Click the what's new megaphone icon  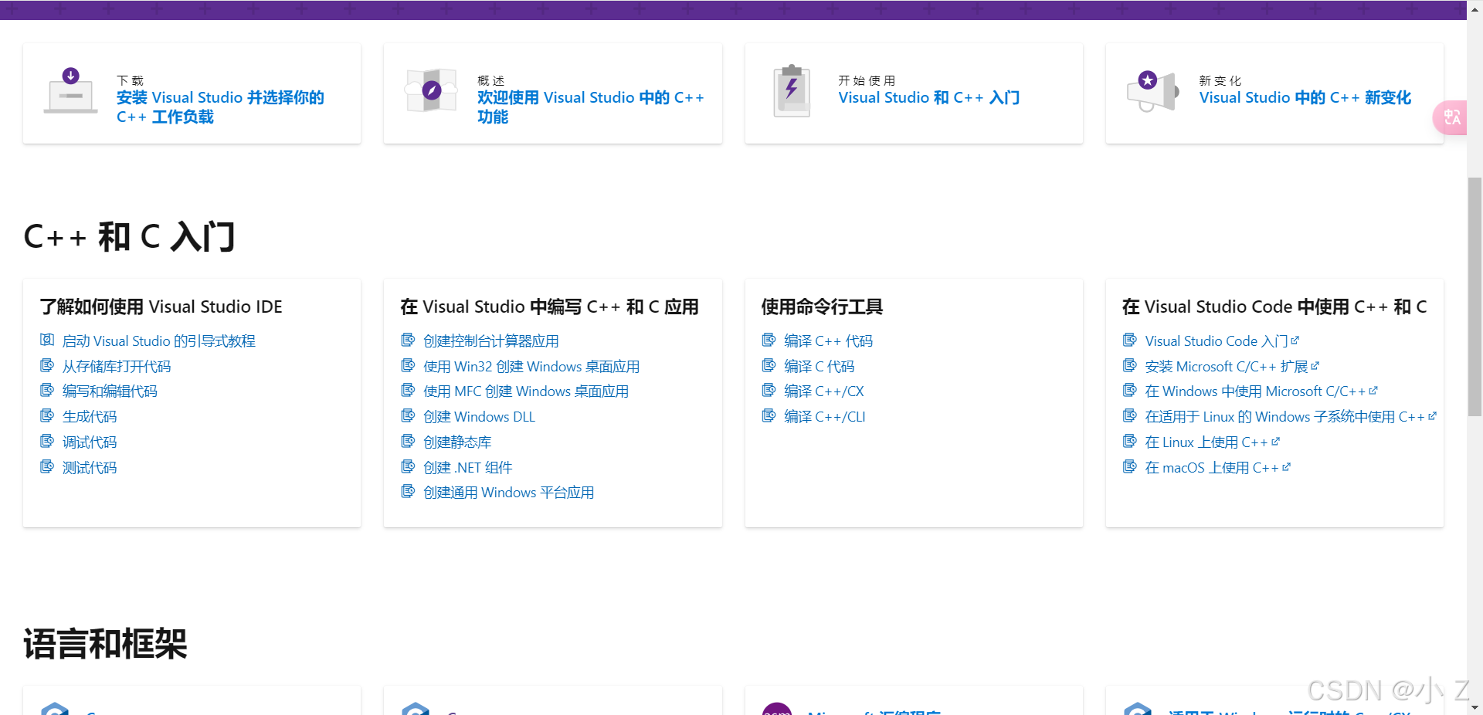[1152, 91]
